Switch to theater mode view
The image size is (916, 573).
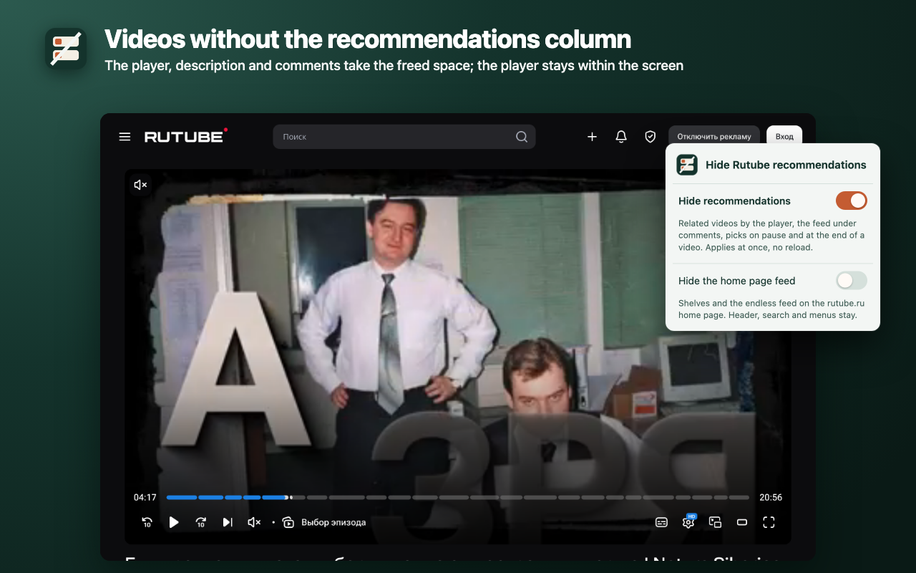click(x=742, y=522)
